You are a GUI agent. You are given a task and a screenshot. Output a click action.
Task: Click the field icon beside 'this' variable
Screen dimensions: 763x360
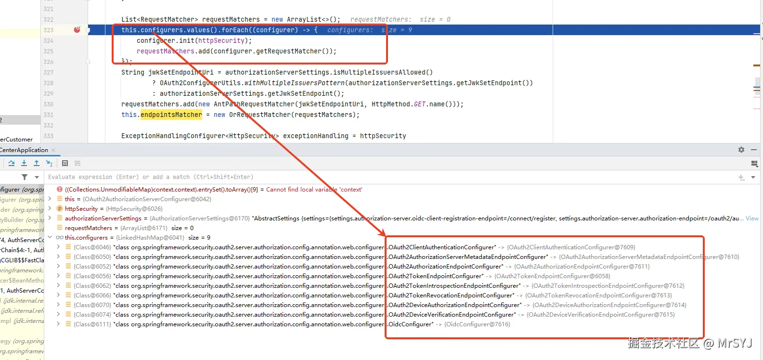click(60, 199)
